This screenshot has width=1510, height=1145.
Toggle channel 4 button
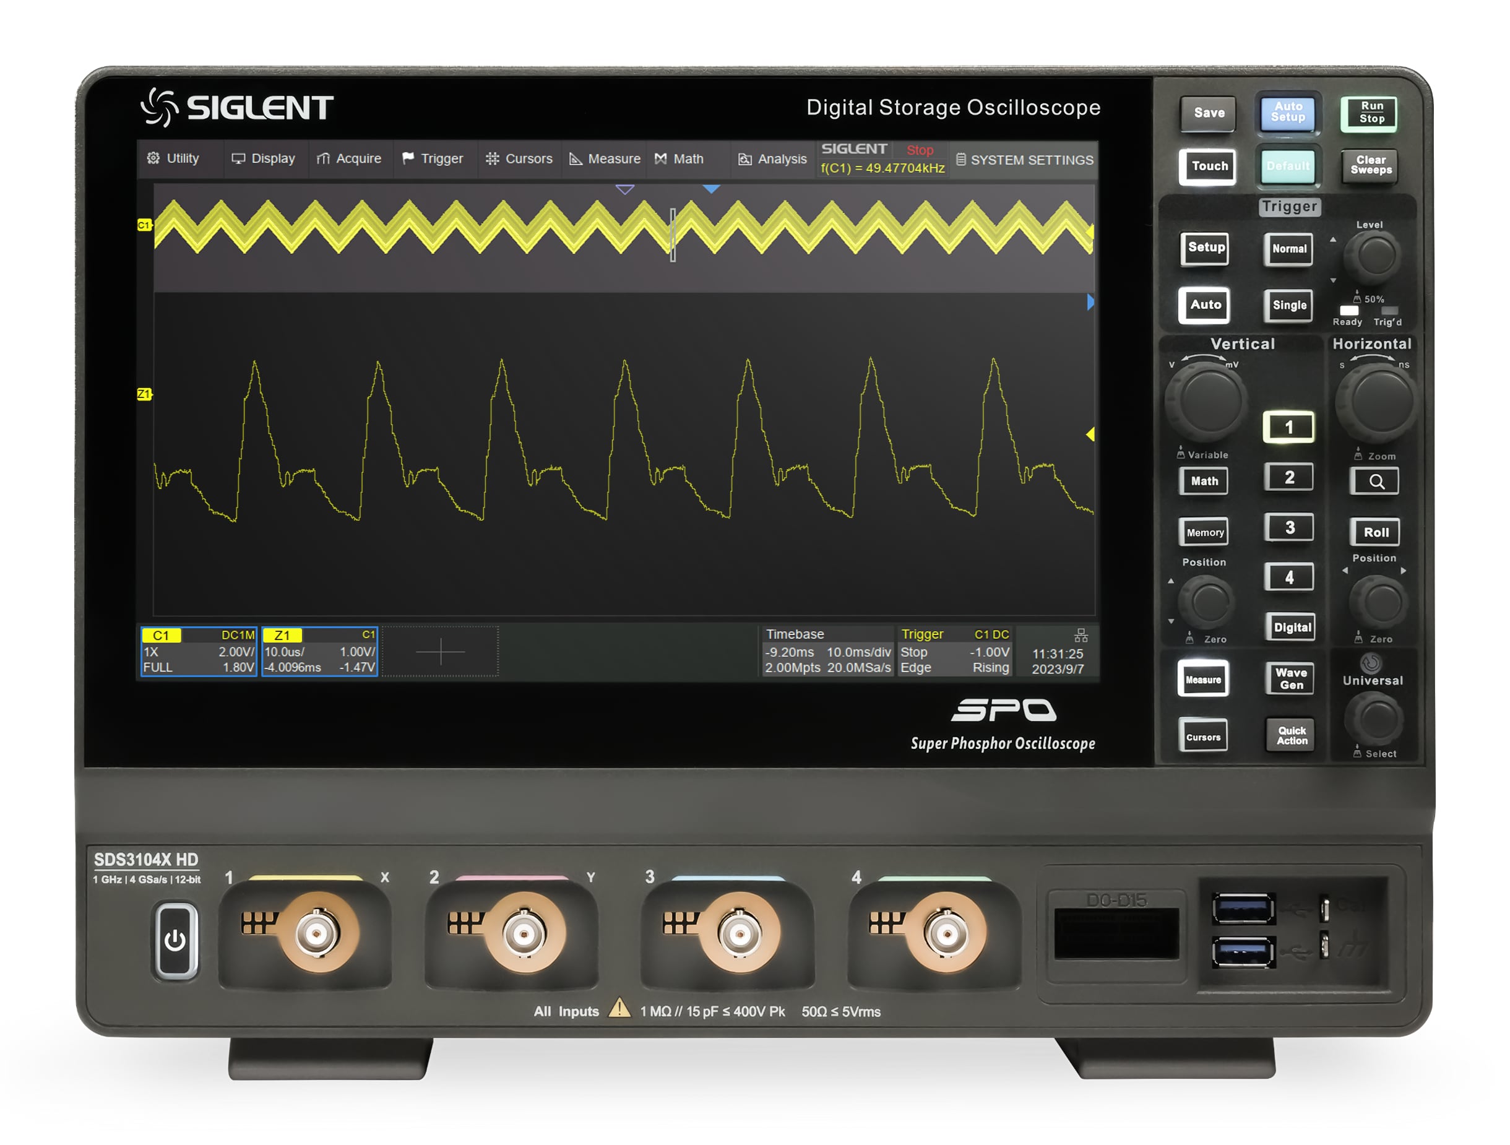(x=1290, y=577)
